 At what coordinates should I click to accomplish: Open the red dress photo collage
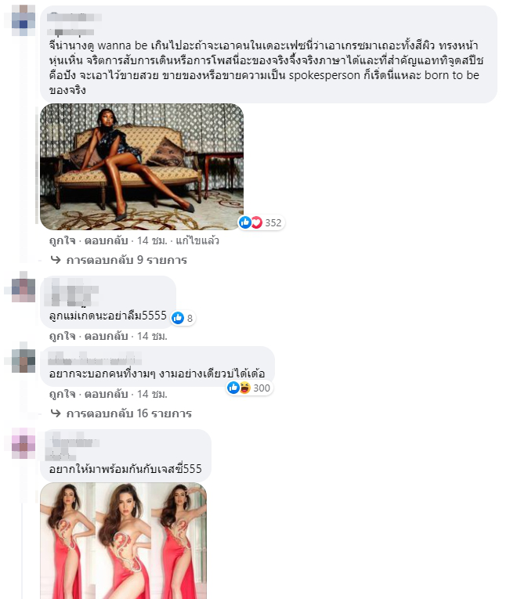[x=124, y=540]
